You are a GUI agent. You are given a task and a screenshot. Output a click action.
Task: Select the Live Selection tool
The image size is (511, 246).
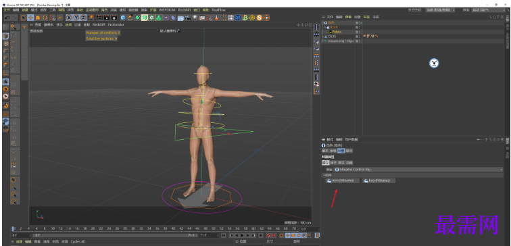[23, 18]
